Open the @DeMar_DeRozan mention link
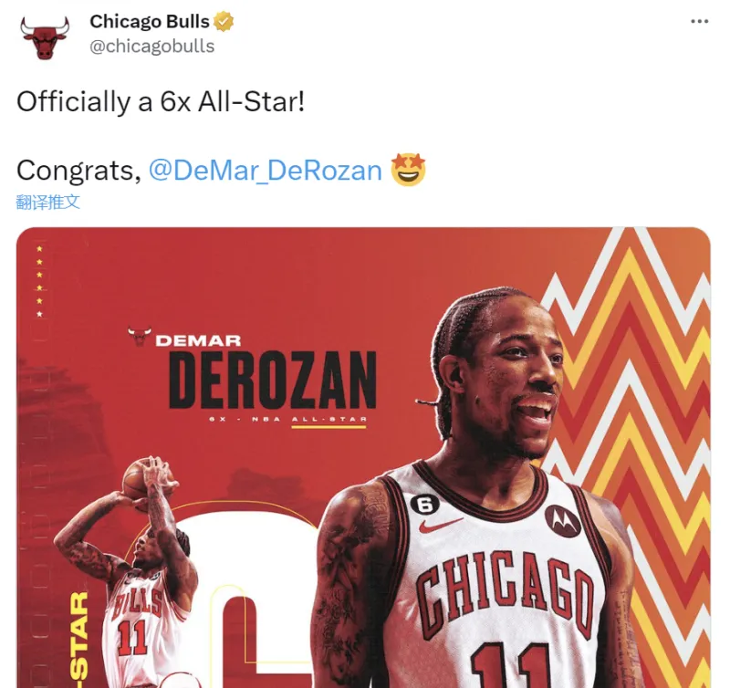The image size is (730, 688). [x=266, y=171]
